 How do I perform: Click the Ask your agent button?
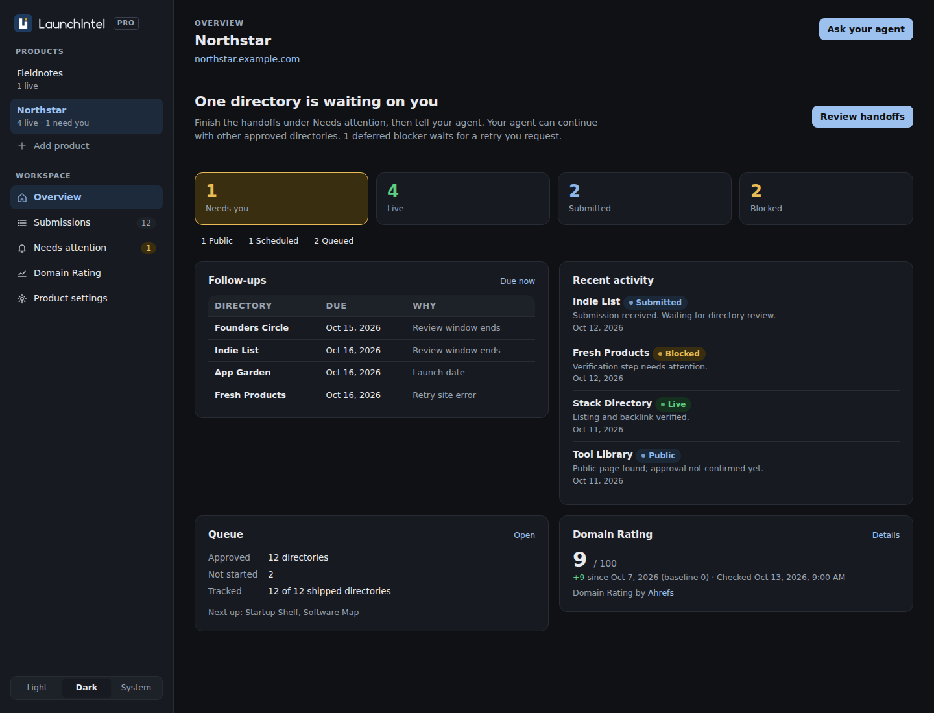[866, 29]
